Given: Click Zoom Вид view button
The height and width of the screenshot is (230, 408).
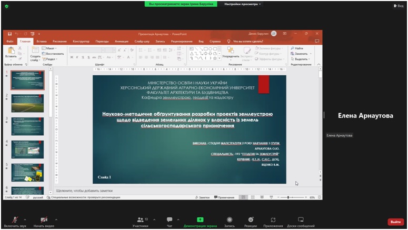Looking at the screenshot, I should (x=399, y=6).
